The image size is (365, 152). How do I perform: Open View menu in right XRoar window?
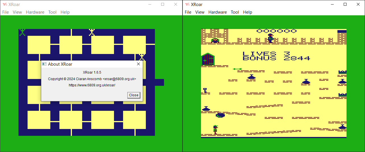200,12
